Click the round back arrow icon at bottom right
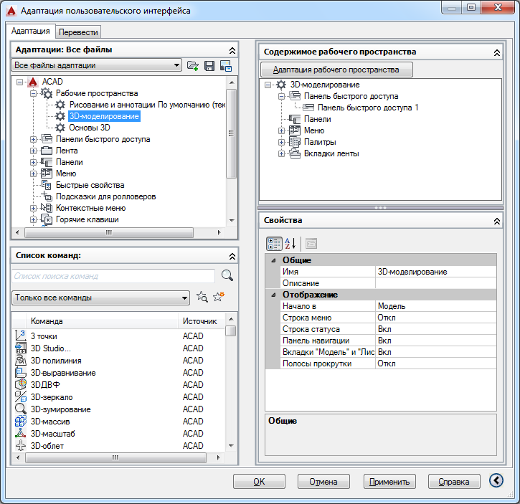The height and width of the screenshot is (504, 520). (496, 480)
